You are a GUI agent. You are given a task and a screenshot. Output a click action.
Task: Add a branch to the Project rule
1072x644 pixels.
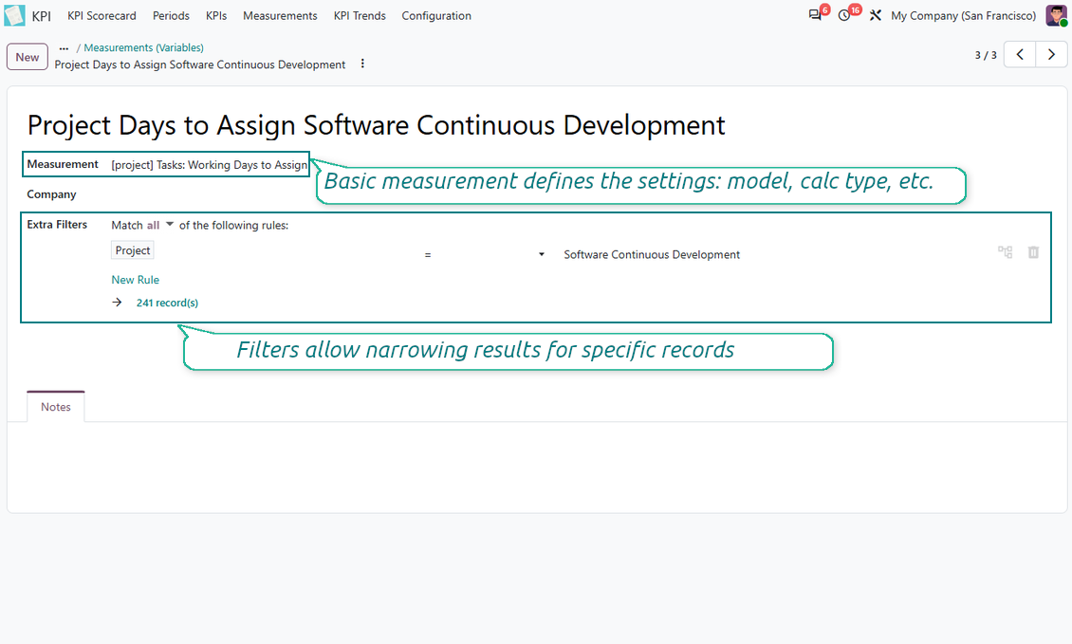(1005, 252)
